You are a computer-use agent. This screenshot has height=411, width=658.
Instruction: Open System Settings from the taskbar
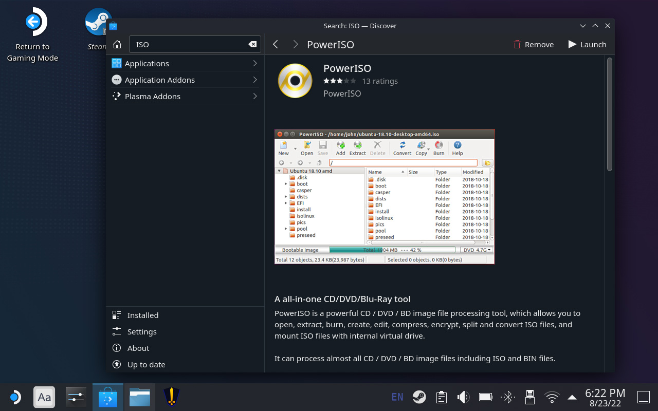coord(76,397)
